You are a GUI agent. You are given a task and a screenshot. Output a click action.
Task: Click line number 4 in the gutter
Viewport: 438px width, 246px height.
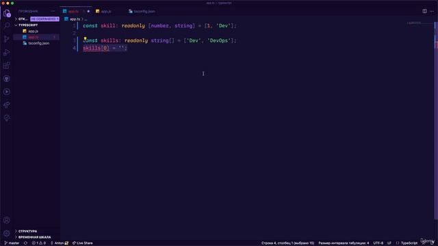click(x=74, y=48)
